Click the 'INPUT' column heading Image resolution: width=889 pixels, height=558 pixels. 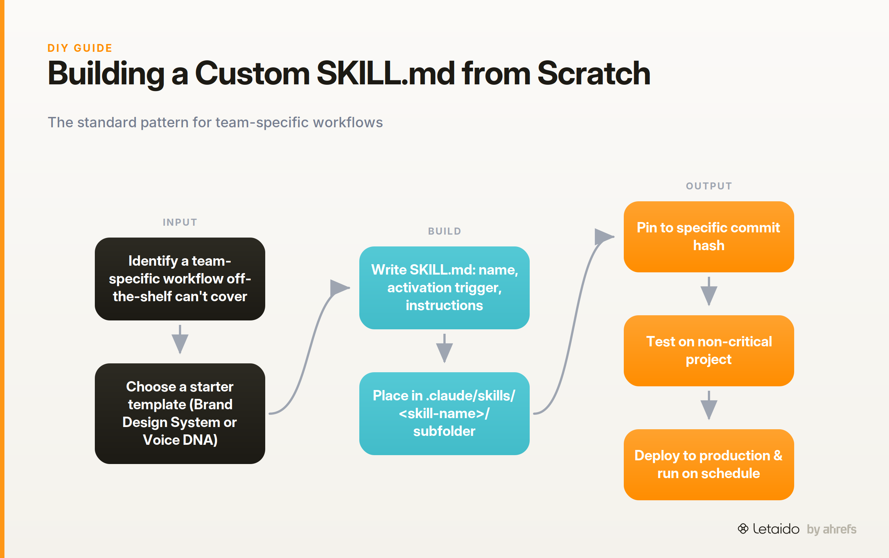point(180,222)
